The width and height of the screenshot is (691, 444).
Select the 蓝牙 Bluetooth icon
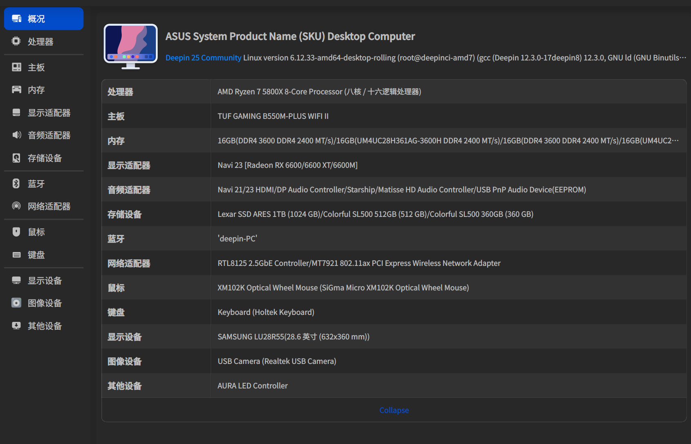pos(16,183)
